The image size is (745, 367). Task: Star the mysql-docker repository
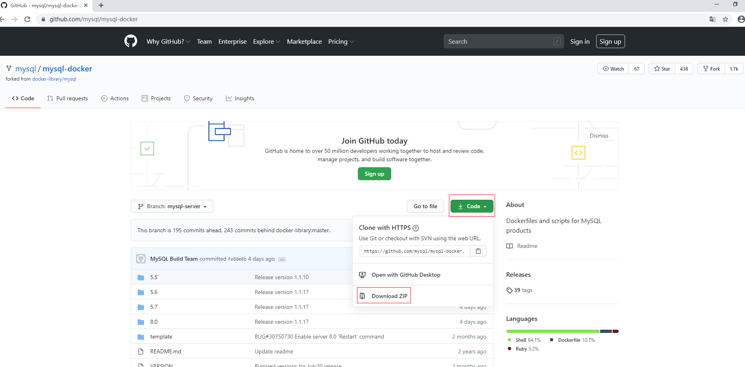coord(662,69)
